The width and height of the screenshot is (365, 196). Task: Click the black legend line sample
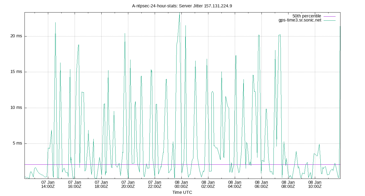tap(330, 20)
